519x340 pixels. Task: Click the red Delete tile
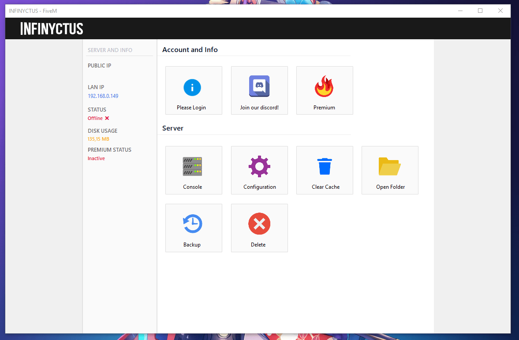(x=259, y=228)
